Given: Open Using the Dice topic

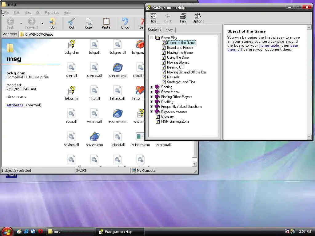Looking at the screenshot, I should [178, 57].
